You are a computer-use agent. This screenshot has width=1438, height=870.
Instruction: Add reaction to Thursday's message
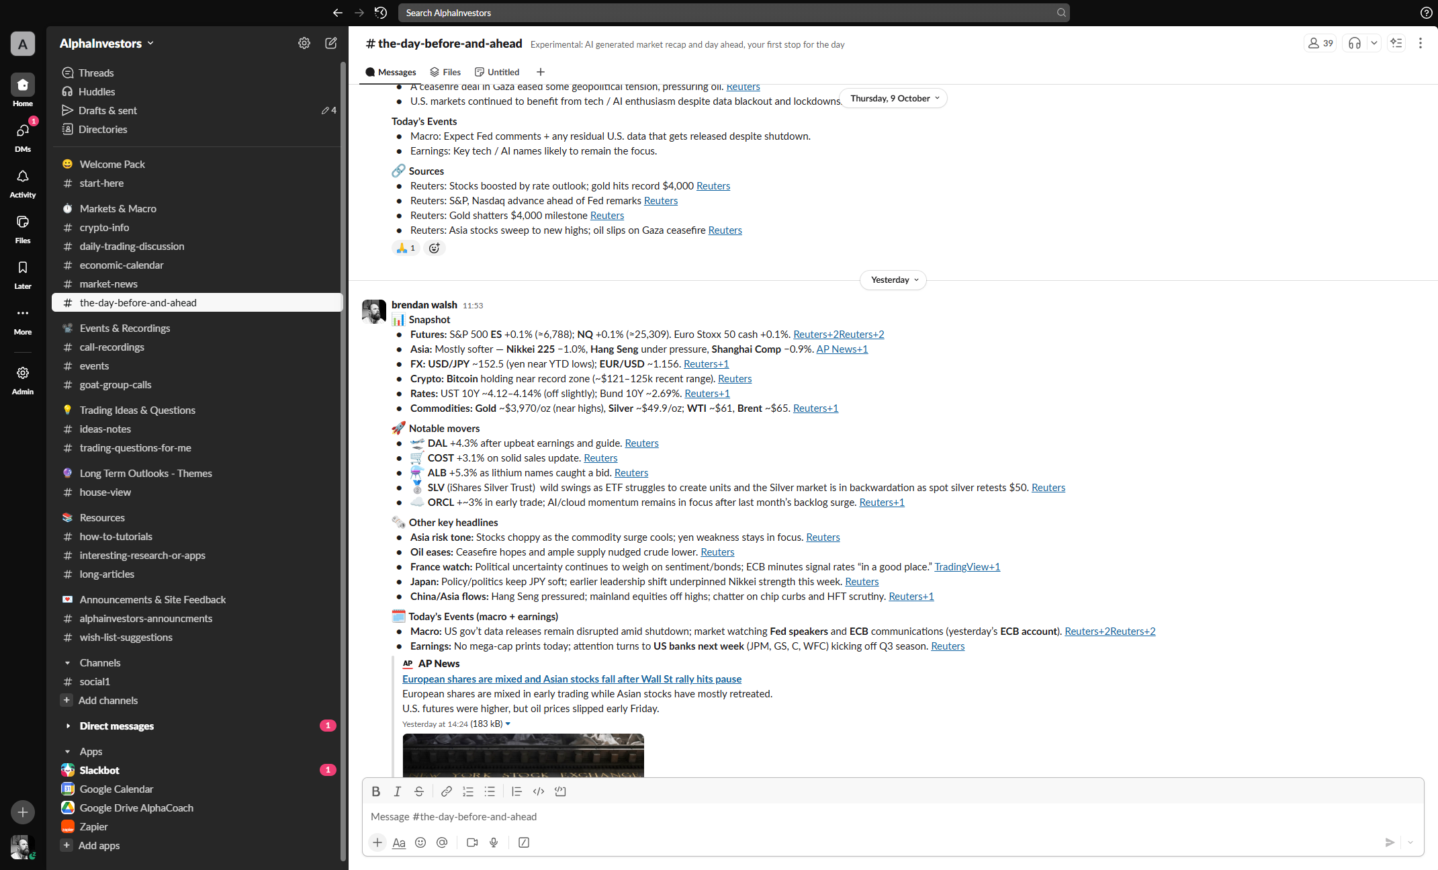[x=435, y=248]
